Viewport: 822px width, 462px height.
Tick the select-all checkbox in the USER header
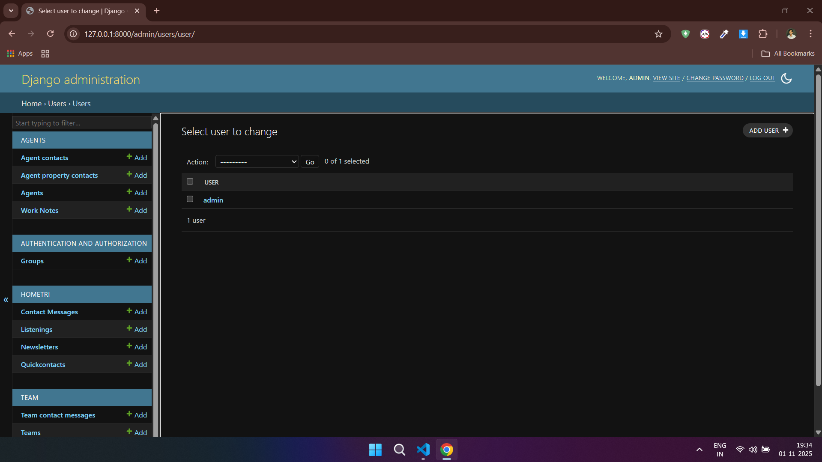(190, 182)
